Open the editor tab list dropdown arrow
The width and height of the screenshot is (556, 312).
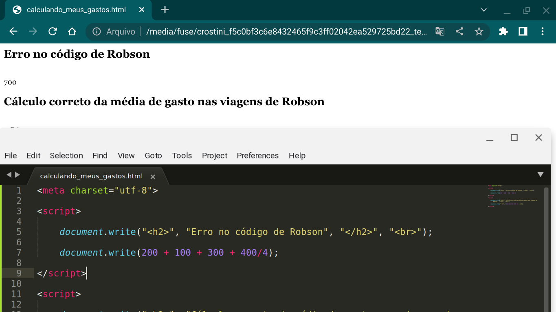541,175
